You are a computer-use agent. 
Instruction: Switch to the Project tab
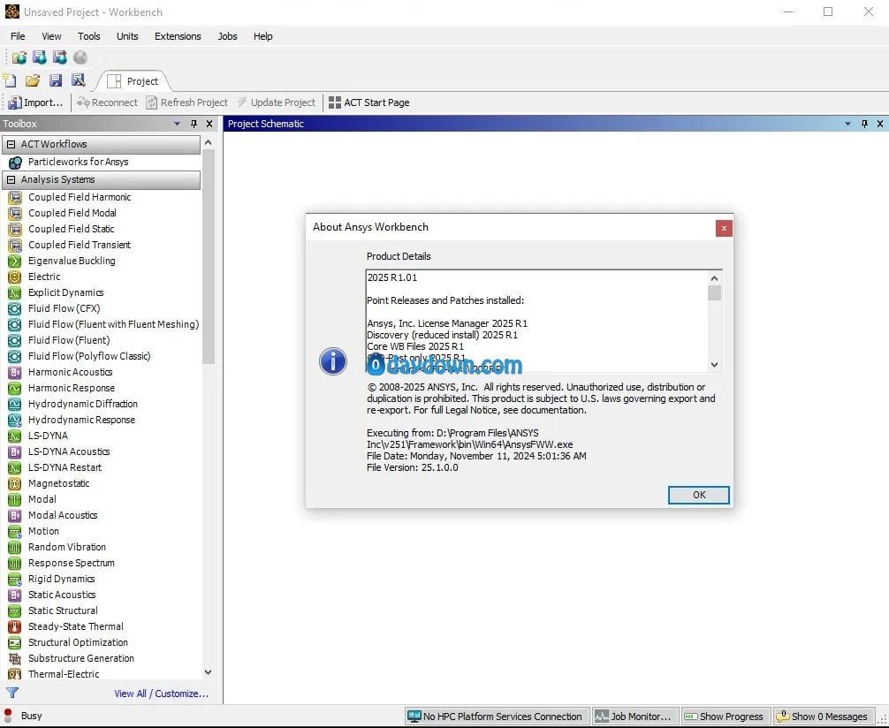click(x=133, y=81)
